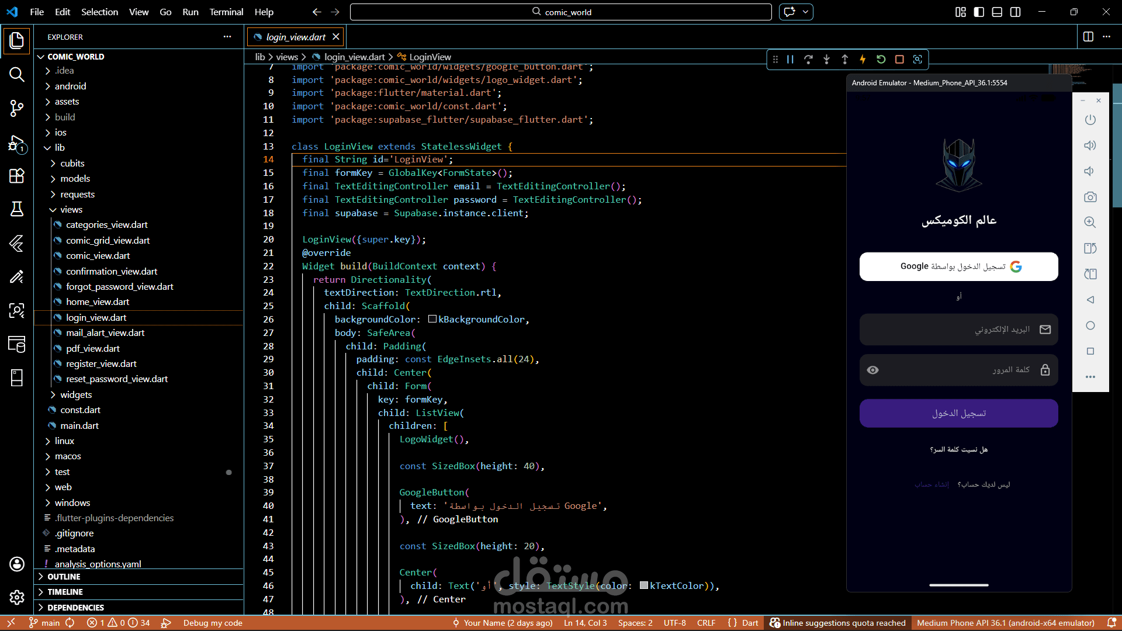This screenshot has height=631, width=1122.
Task: Click the purple login button in emulator
Action: (x=958, y=413)
